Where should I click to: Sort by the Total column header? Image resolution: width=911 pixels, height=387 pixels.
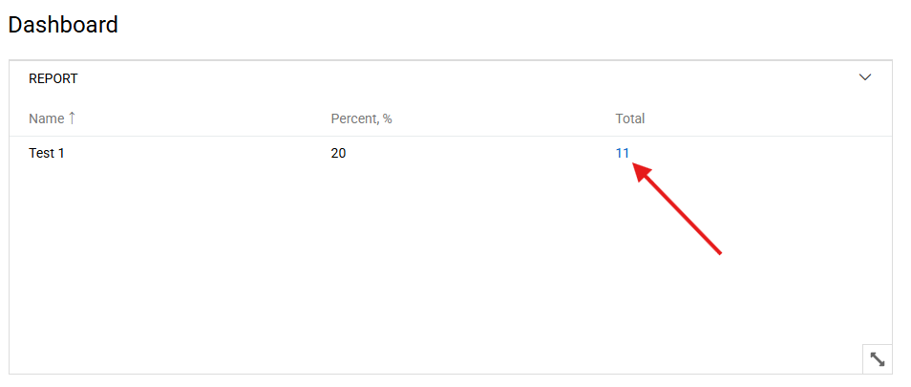click(629, 119)
